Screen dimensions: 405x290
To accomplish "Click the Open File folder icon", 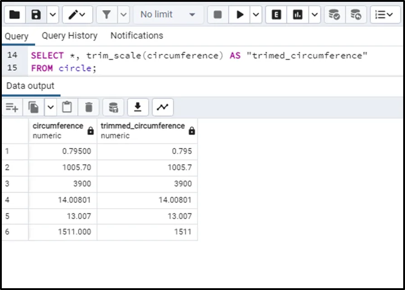I will 14,14.
